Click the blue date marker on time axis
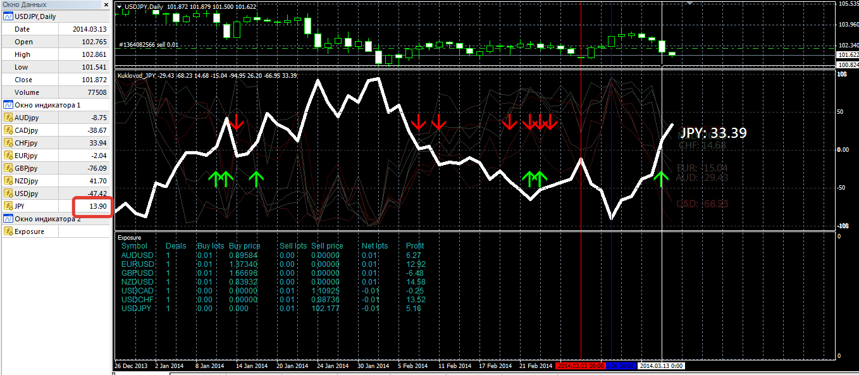 coord(620,366)
